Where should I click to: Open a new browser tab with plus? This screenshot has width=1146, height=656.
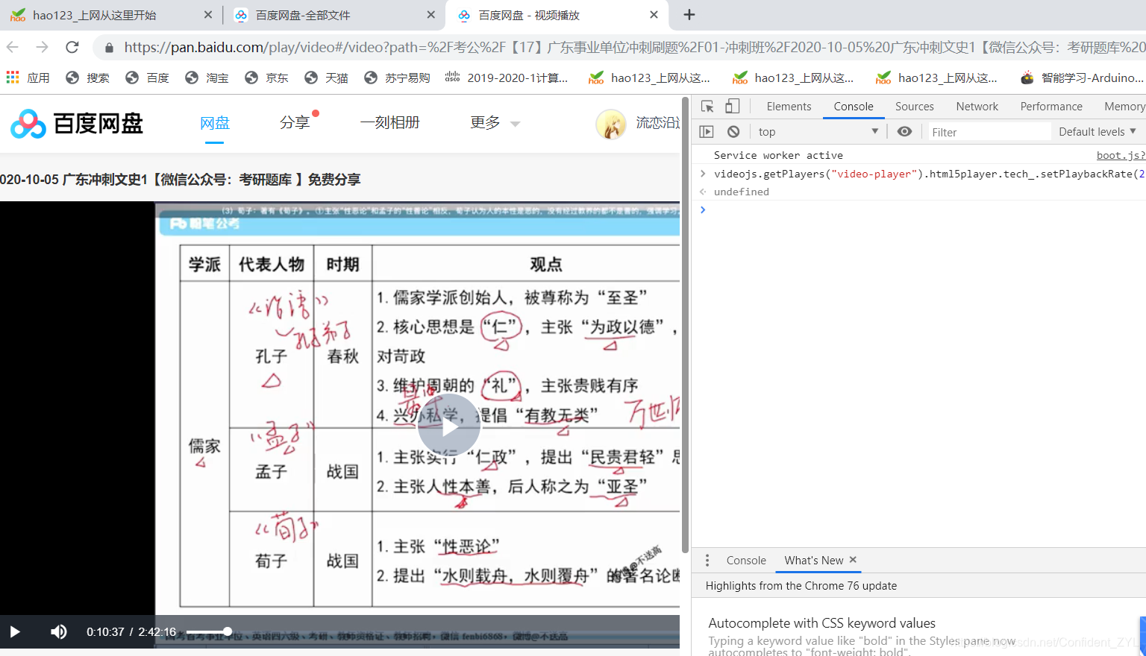coord(689,15)
